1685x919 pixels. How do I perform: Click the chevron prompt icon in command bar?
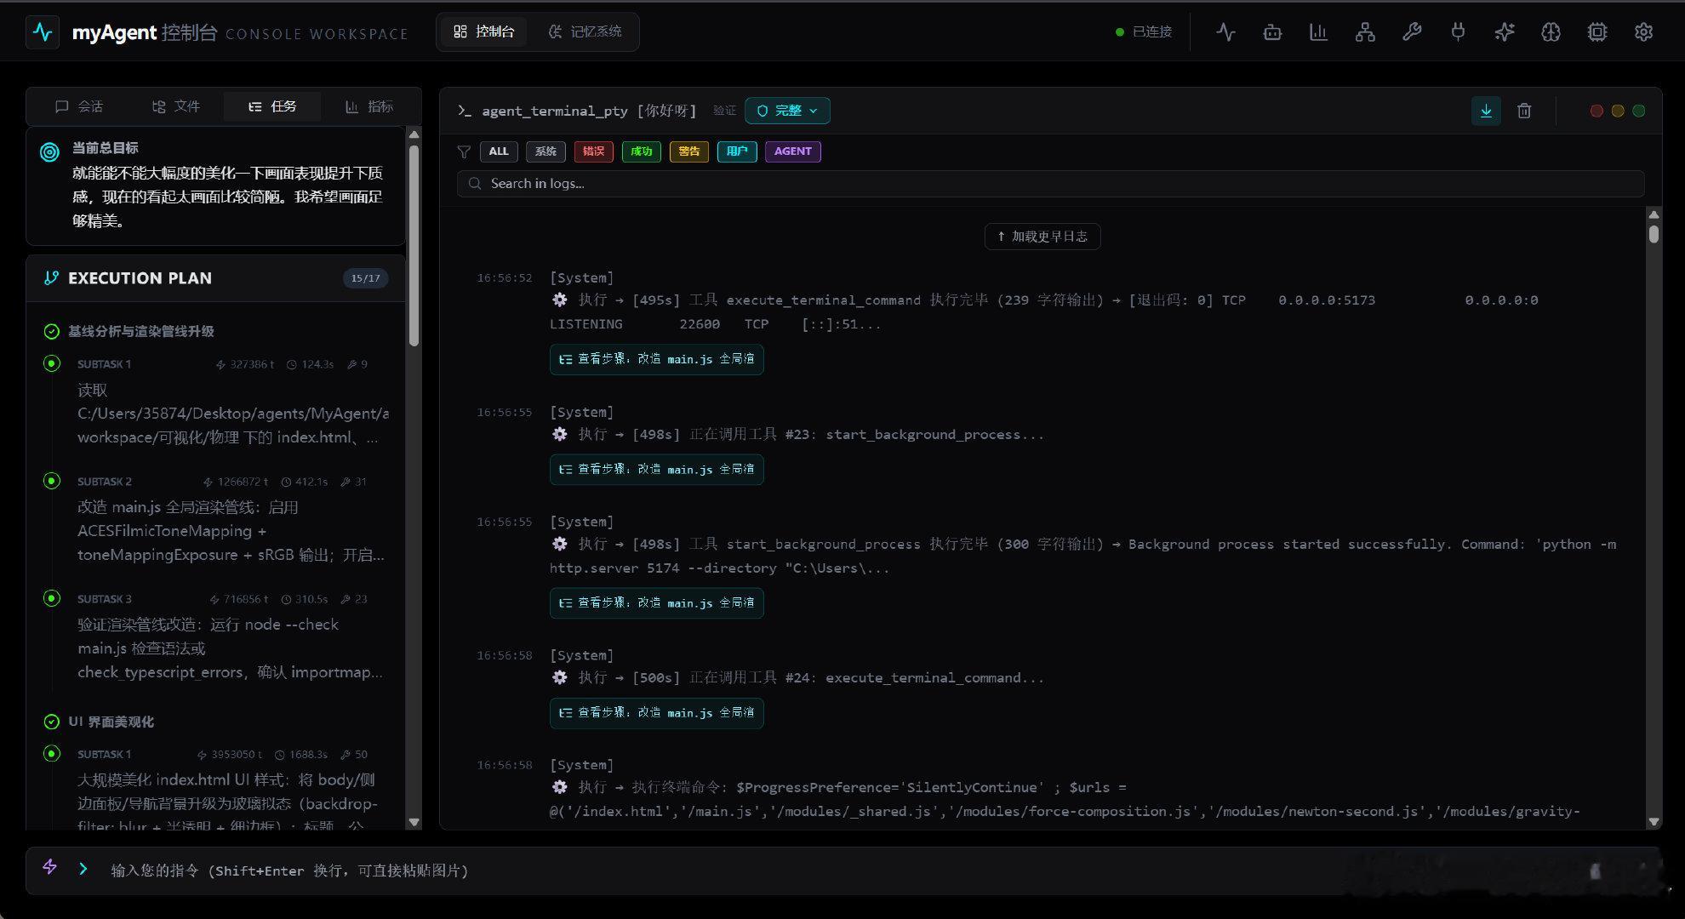(83, 869)
